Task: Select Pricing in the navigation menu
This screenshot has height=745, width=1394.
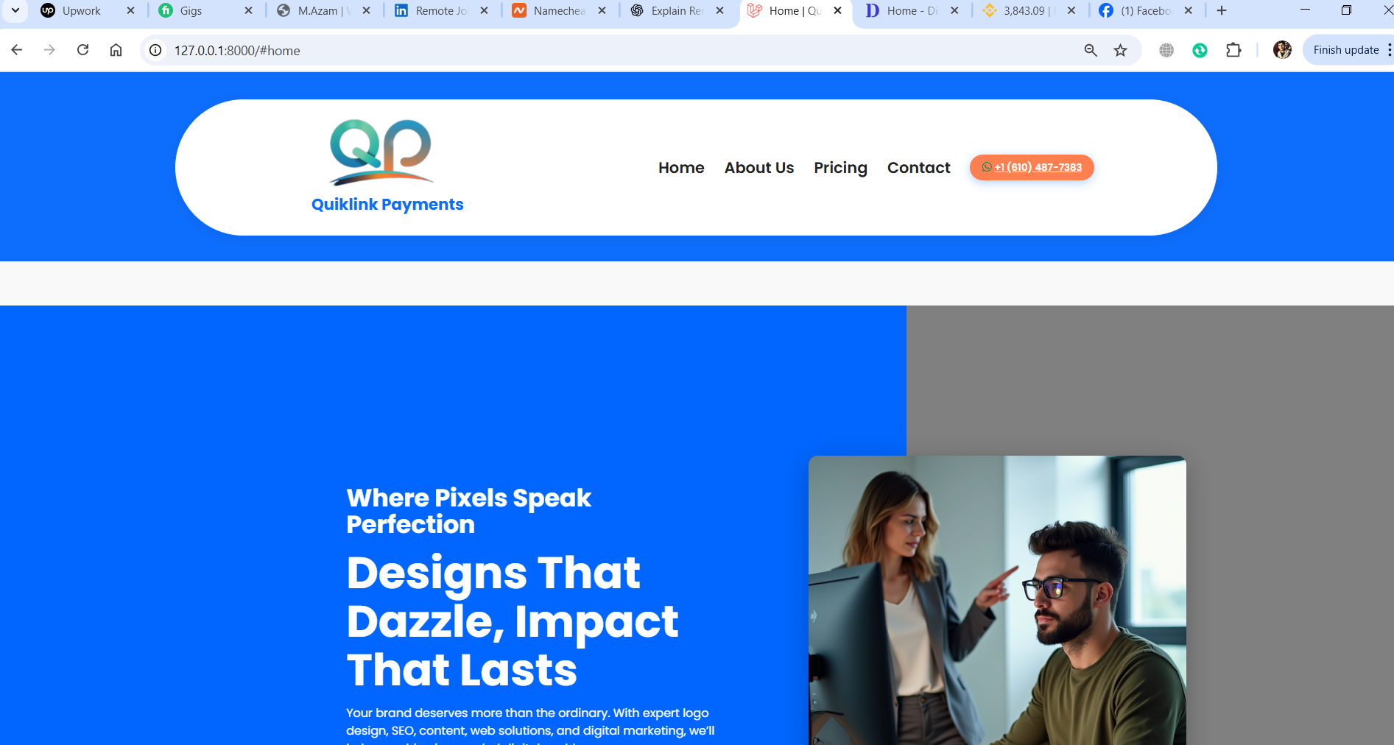Action: point(840,167)
